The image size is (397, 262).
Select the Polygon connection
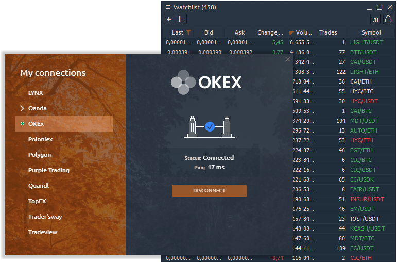pyautogui.click(x=40, y=155)
